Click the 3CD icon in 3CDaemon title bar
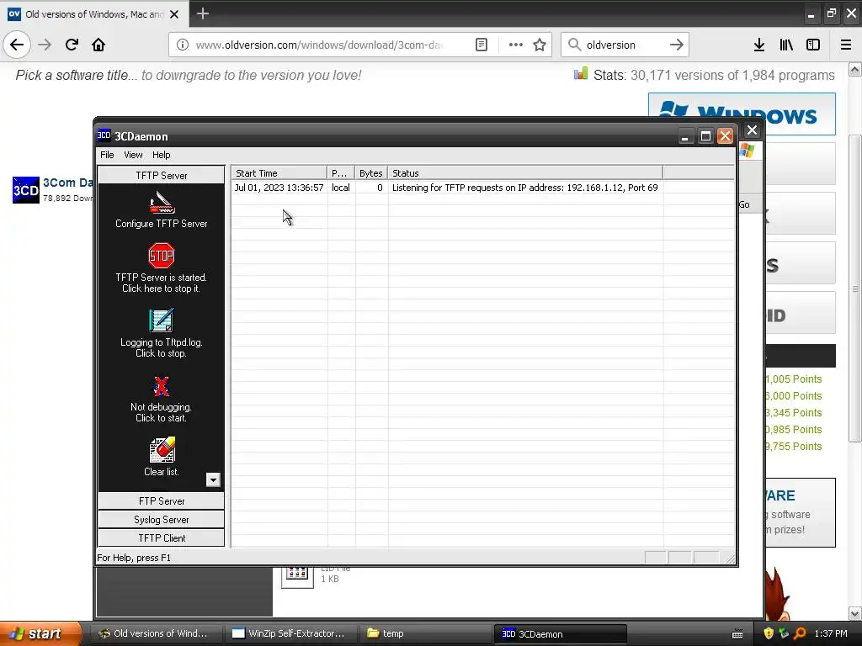Image resolution: width=862 pixels, height=646 pixels. coord(104,135)
